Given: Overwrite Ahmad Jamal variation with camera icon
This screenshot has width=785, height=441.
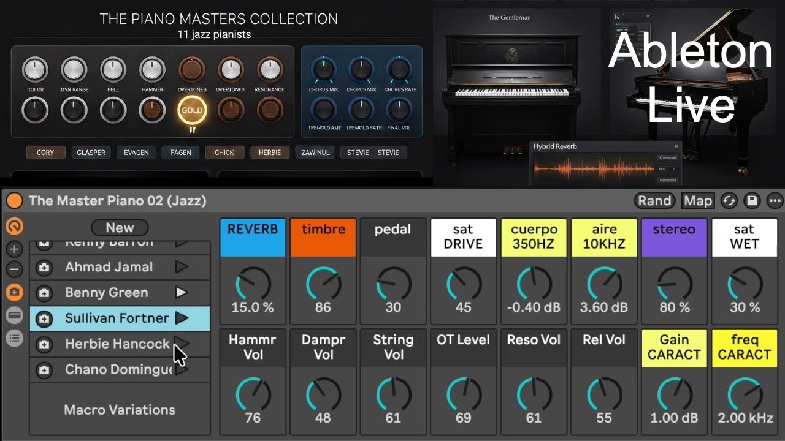Looking at the screenshot, I should (x=44, y=267).
